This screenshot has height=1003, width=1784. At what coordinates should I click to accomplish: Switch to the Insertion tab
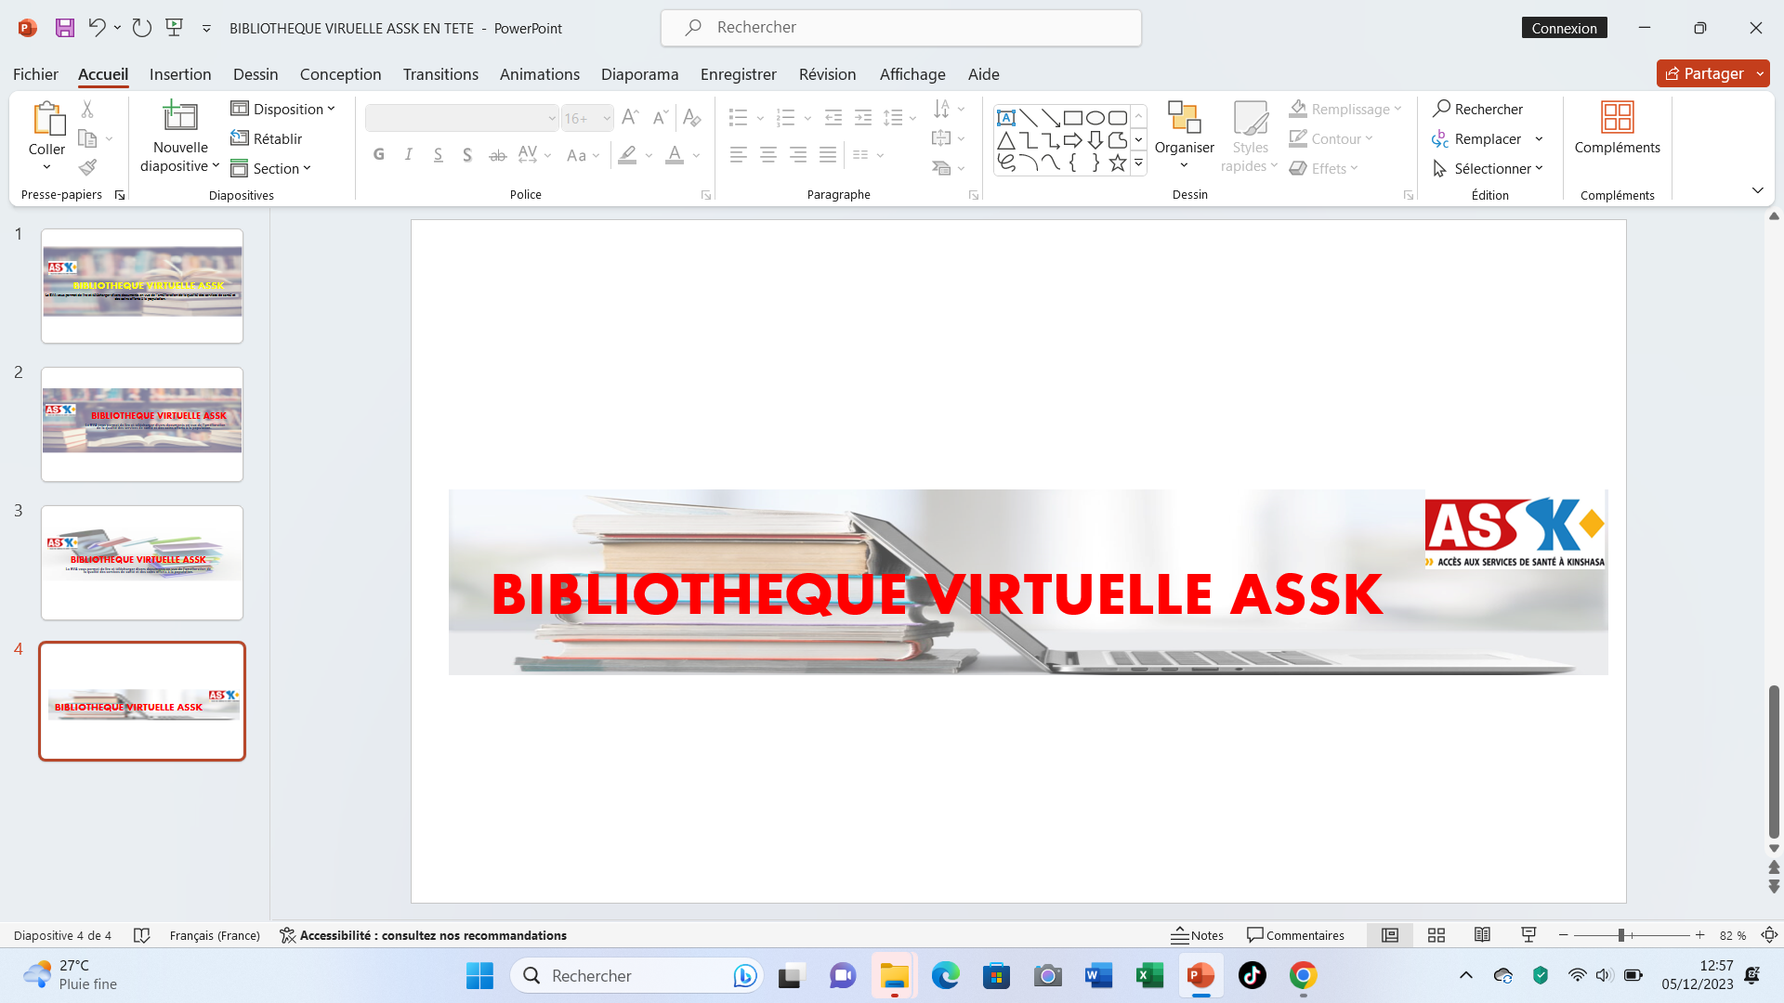pos(180,74)
